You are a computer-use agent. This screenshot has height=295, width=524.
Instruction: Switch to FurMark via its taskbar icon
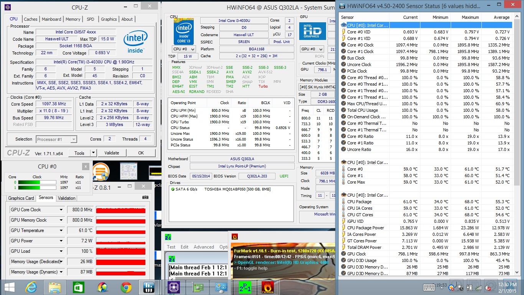coord(268,287)
